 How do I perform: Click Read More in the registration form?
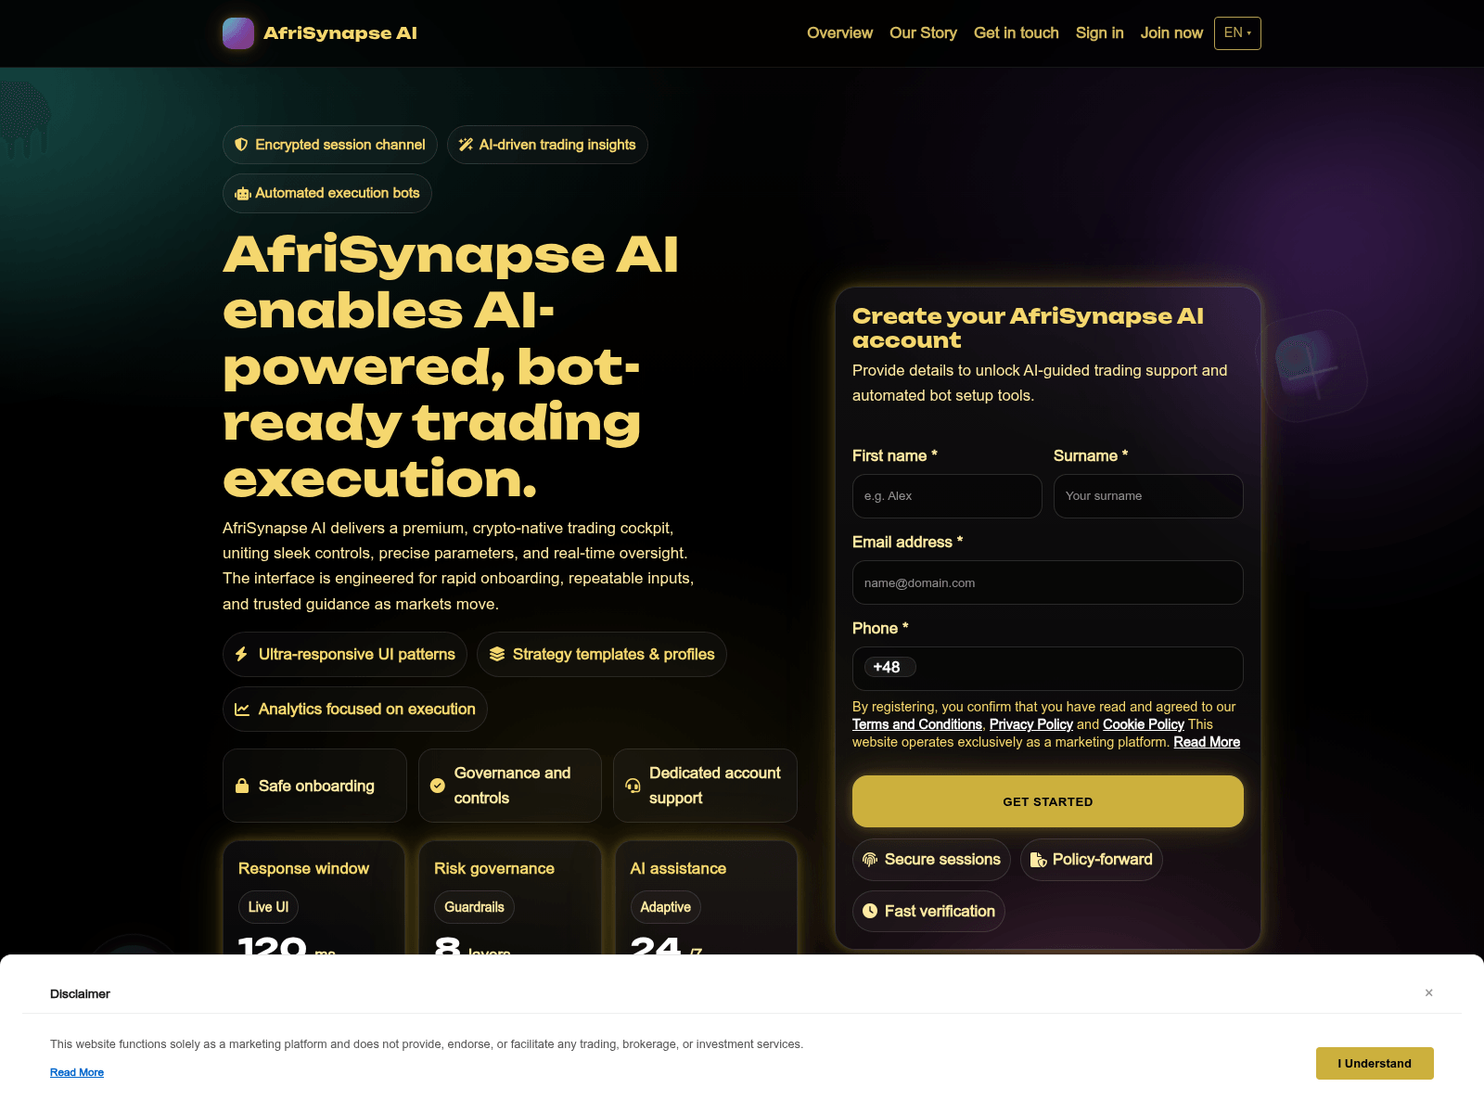1207,742
